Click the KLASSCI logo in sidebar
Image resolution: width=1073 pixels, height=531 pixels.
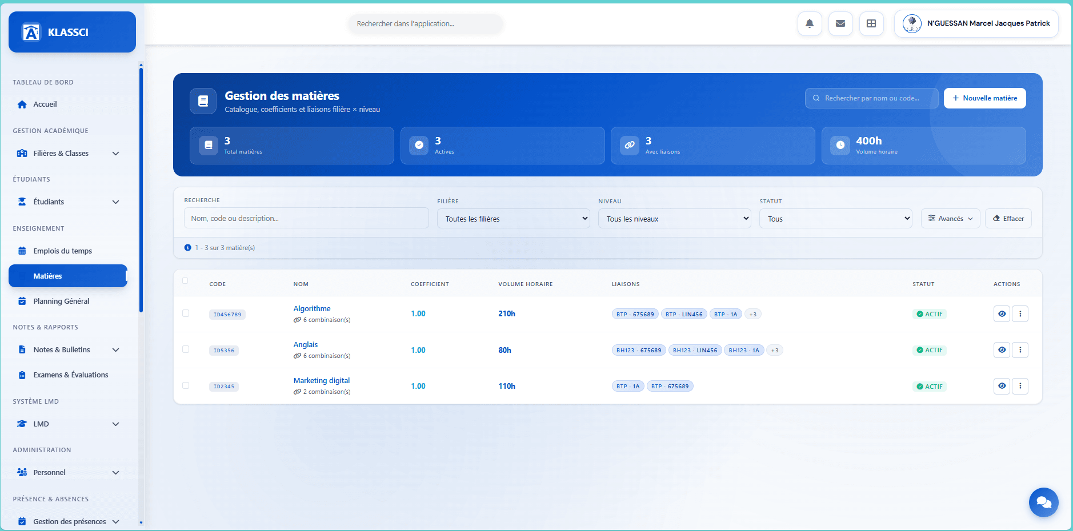71,32
